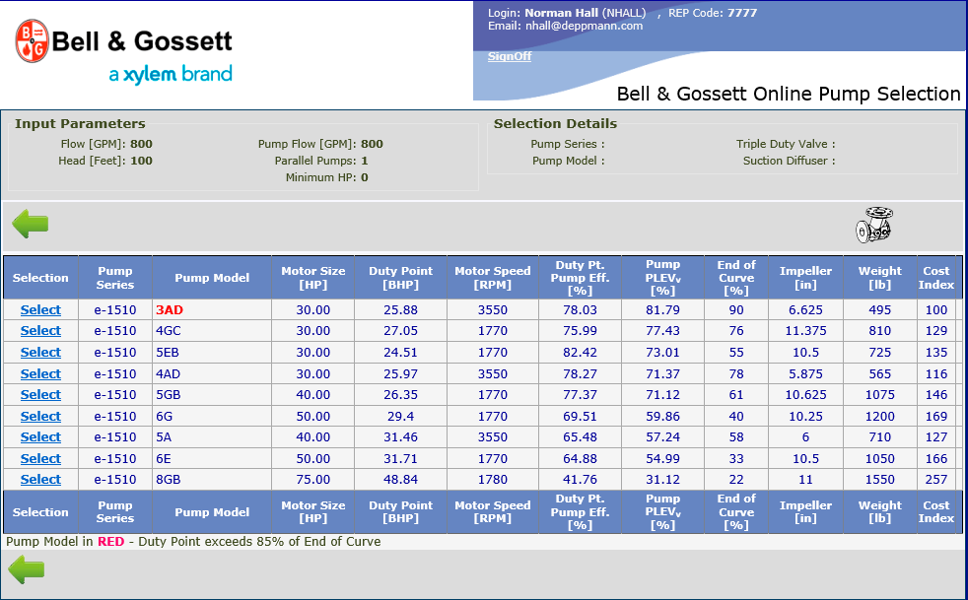
Task: Click the 82.42 efficiency value
Action: click(x=580, y=353)
